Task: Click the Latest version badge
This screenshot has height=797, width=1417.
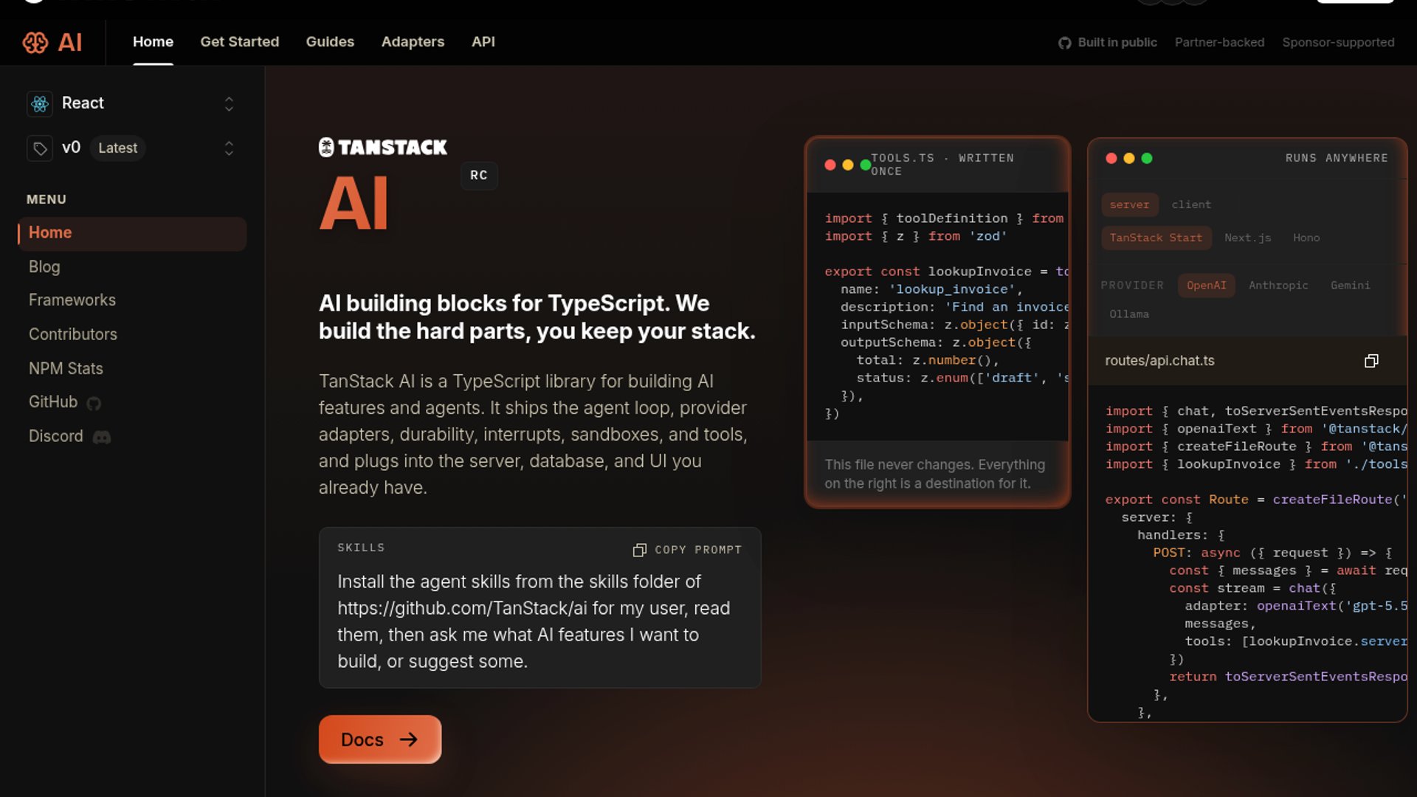Action: [118, 148]
